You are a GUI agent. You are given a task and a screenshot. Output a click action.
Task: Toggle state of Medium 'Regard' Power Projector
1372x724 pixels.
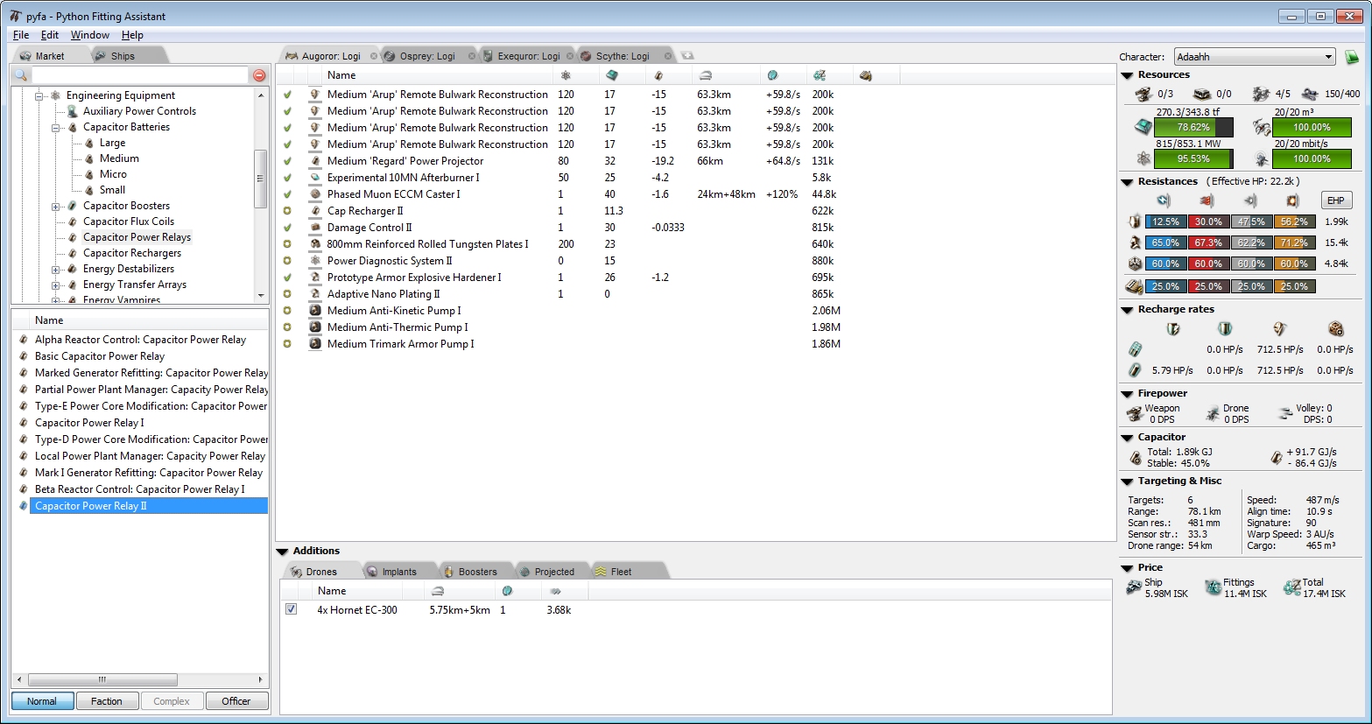287,161
